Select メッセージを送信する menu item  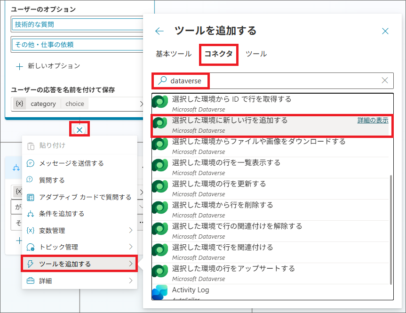point(80,163)
